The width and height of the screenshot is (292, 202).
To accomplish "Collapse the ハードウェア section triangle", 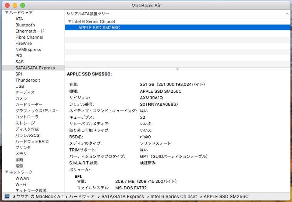I will [x=7, y=13].
